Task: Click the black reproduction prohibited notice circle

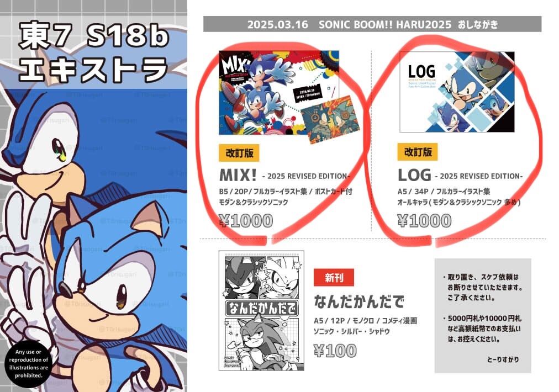Action: [29, 363]
